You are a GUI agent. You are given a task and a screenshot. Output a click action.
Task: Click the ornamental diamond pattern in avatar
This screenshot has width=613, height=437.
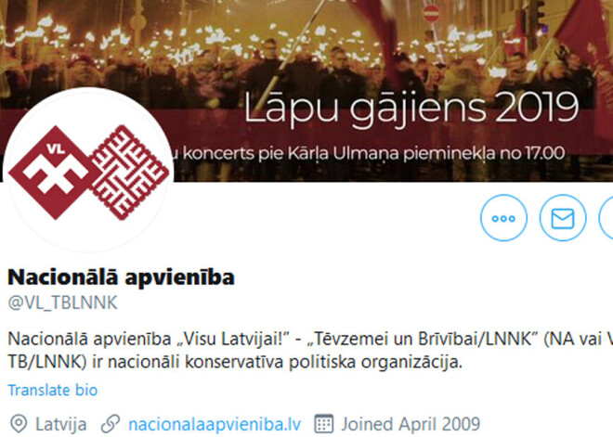click(129, 173)
